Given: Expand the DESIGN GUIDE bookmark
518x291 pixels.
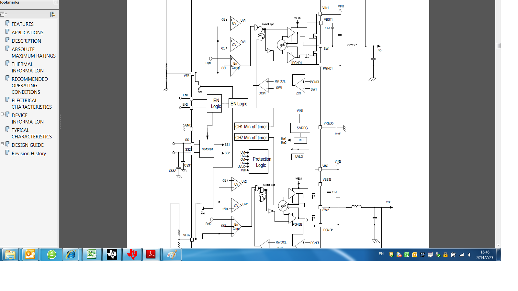Looking at the screenshot, I should pyautogui.click(x=2, y=144).
